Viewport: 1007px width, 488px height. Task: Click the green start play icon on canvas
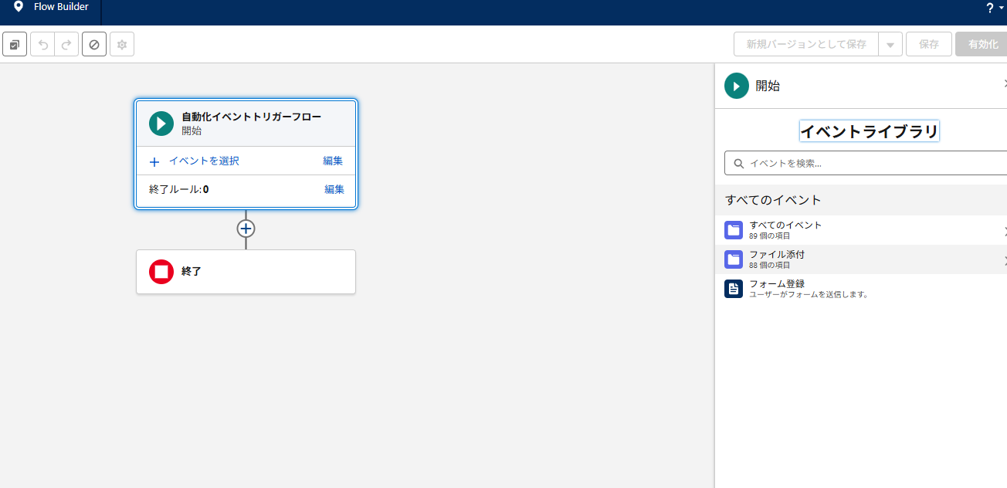coord(161,124)
